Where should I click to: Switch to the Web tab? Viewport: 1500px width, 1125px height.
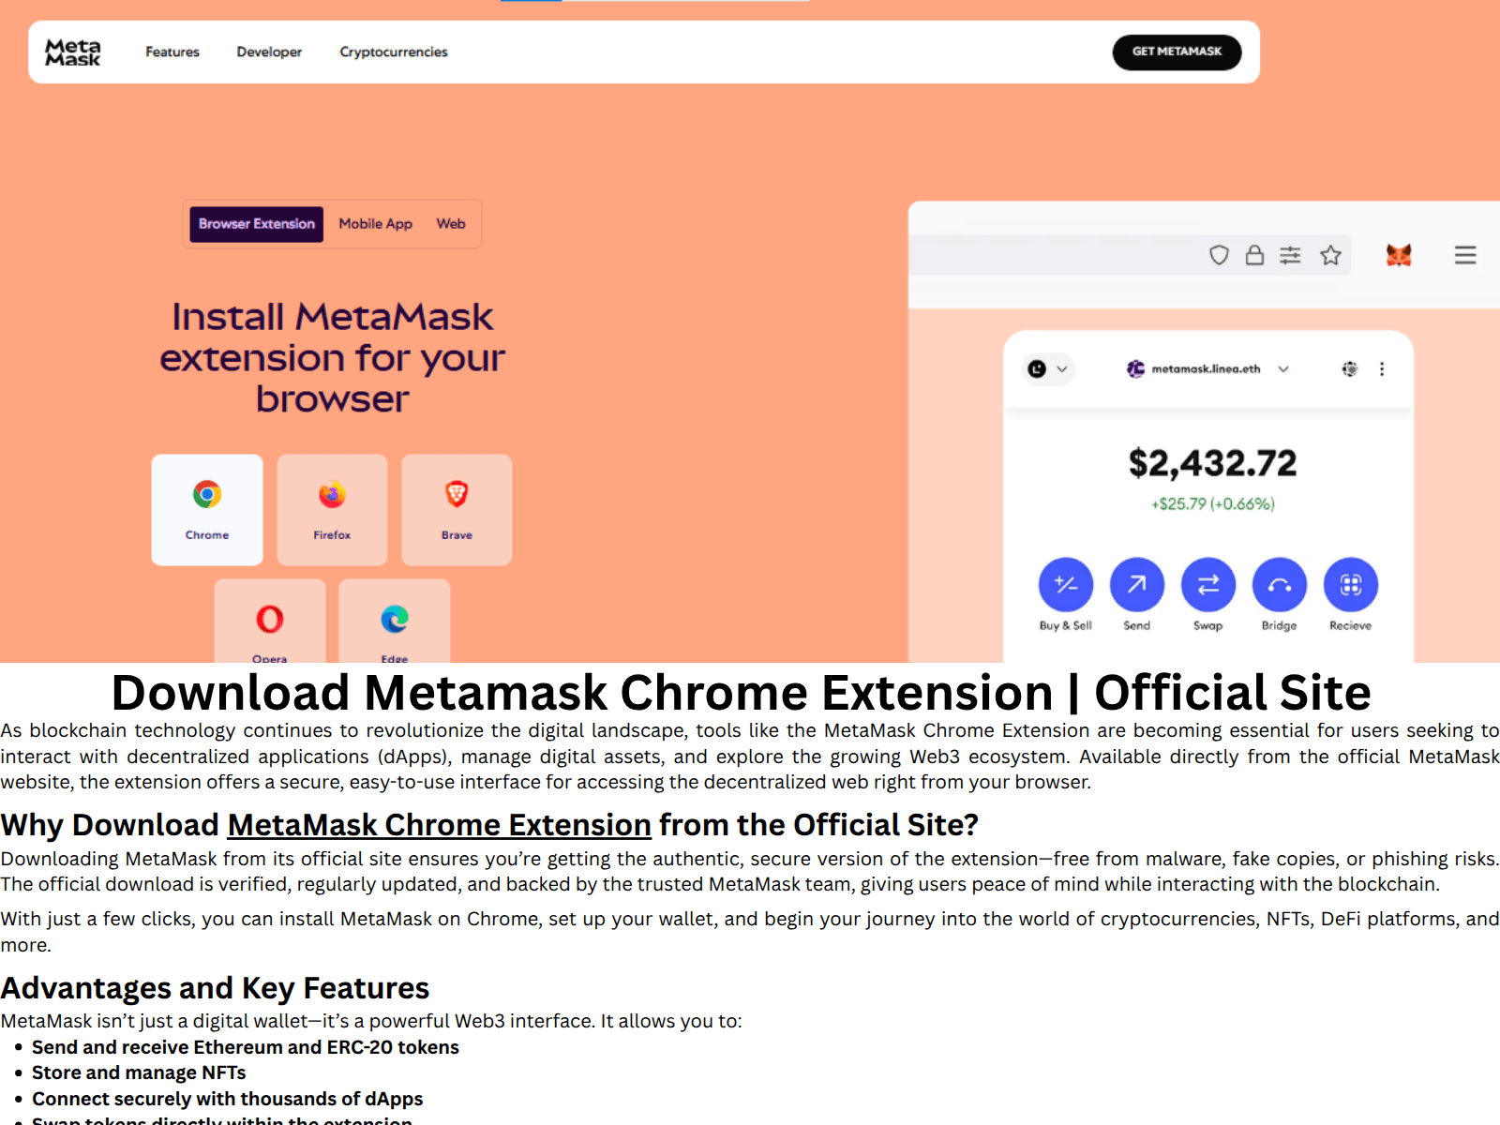tap(451, 224)
